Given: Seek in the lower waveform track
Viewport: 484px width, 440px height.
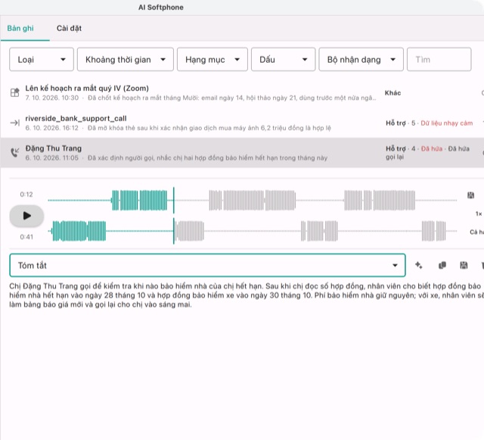Looking at the screenshot, I should click(252, 231).
